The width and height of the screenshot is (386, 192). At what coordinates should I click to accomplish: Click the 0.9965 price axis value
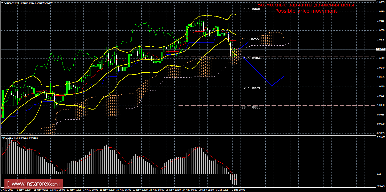380,114
